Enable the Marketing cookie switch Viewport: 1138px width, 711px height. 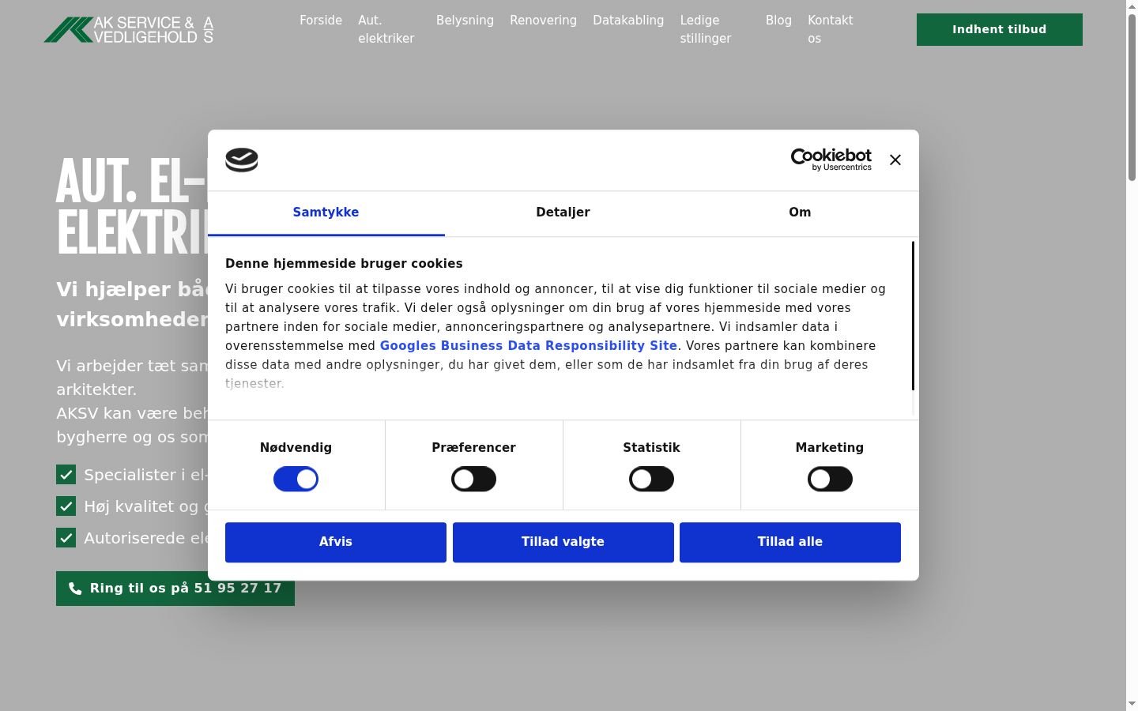pyautogui.click(x=830, y=479)
